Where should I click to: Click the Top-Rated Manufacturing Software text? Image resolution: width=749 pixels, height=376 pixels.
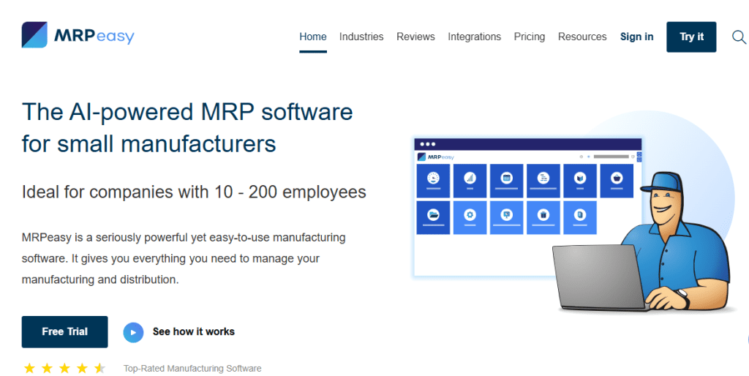(192, 369)
